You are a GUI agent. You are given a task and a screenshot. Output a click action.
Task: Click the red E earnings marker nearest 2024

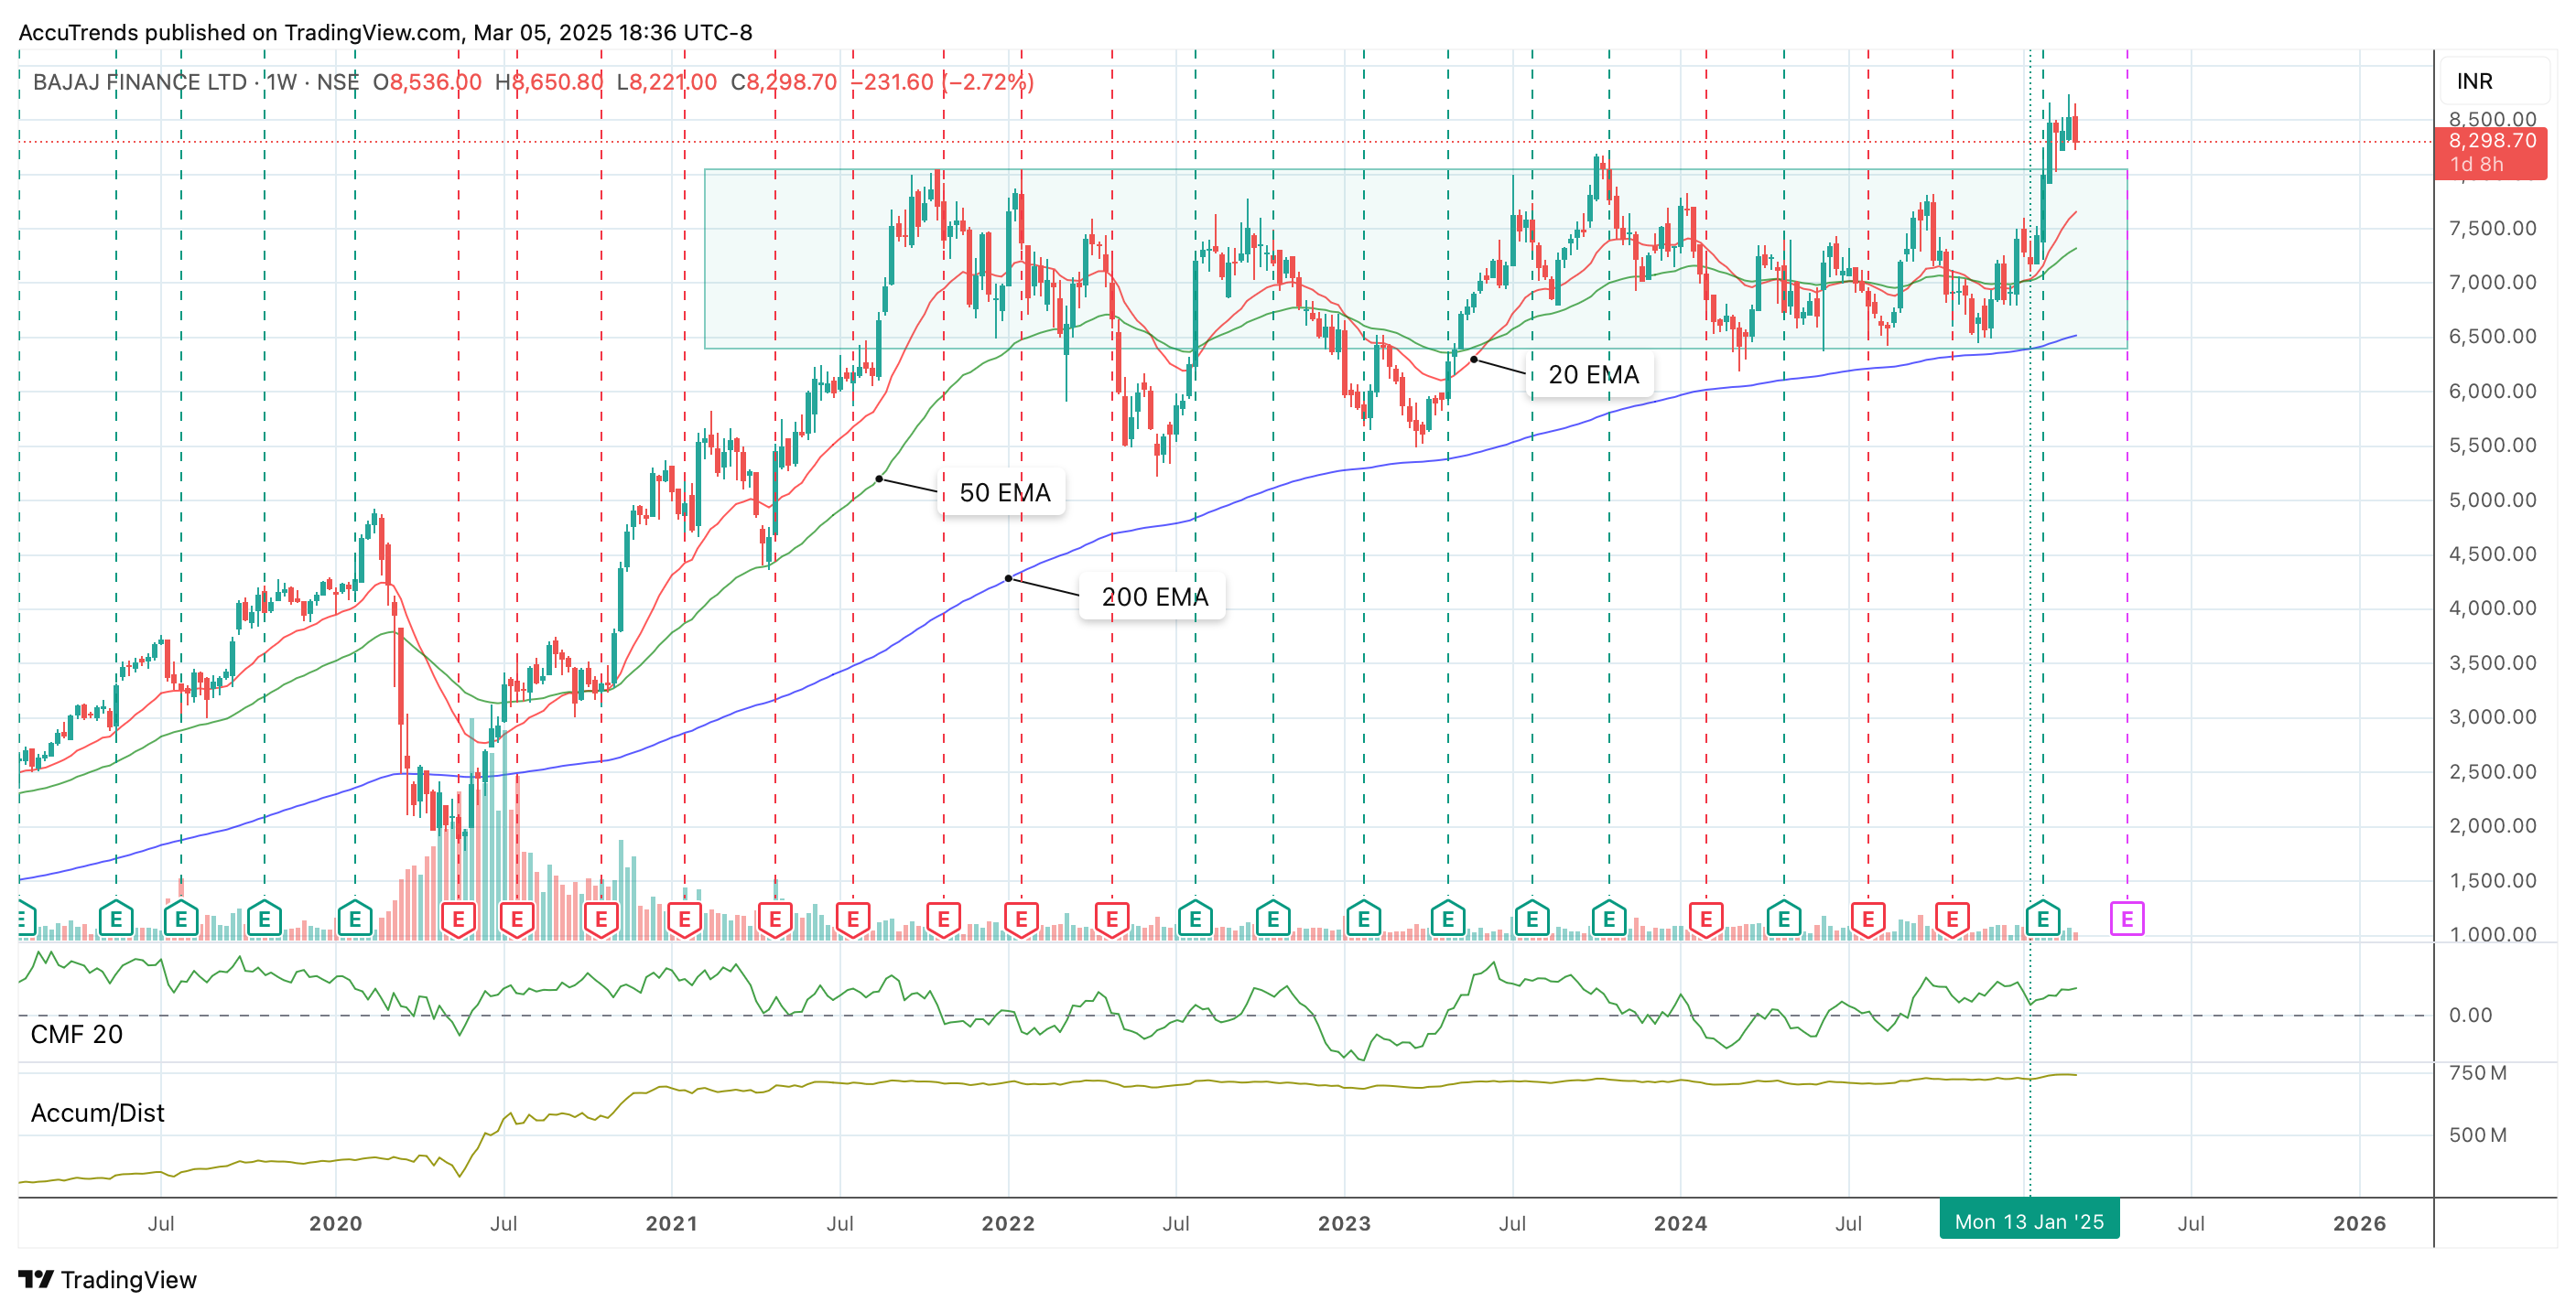pyautogui.click(x=1706, y=918)
